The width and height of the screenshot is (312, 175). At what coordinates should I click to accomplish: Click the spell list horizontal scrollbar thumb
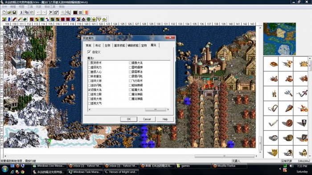click(x=156, y=109)
